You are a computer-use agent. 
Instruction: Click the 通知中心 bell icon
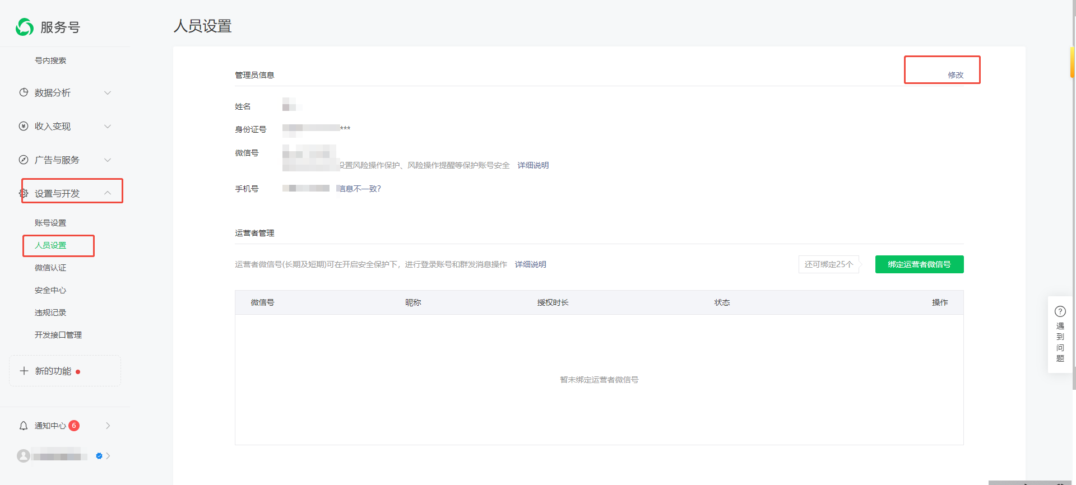click(x=24, y=426)
